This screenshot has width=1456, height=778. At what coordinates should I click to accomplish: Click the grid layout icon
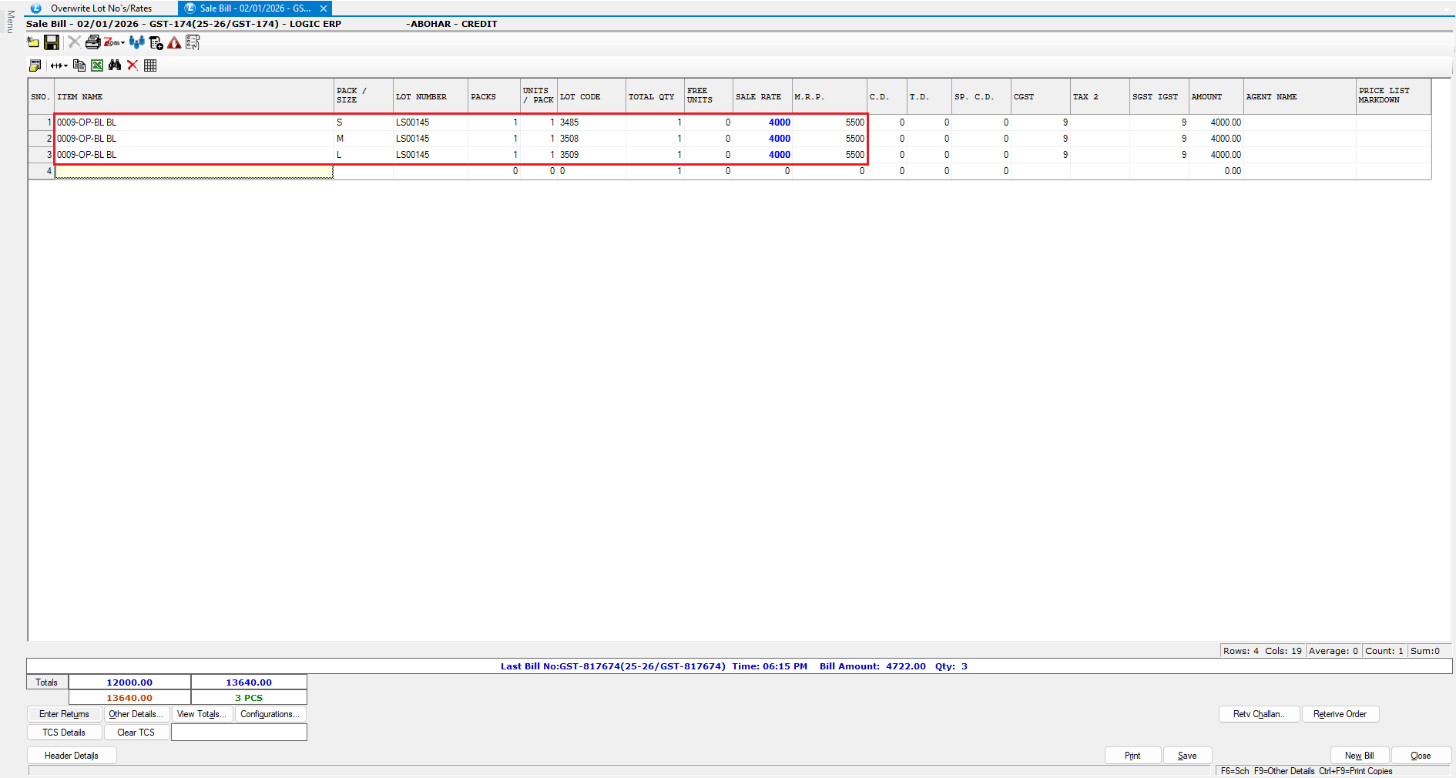(x=150, y=65)
